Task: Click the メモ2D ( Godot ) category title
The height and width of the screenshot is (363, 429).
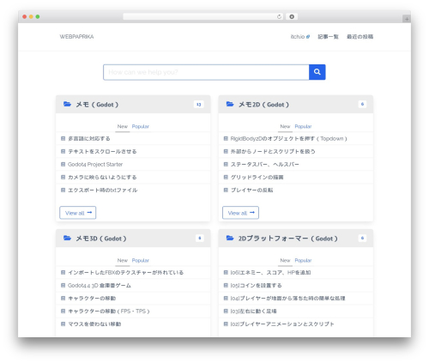Action: (x=263, y=105)
